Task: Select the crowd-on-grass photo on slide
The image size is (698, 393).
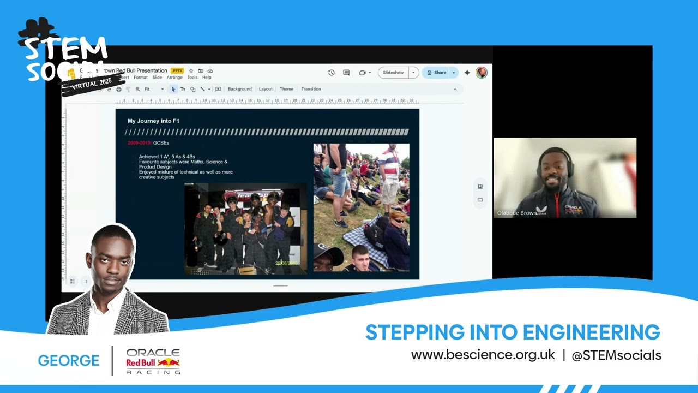Action: click(x=362, y=207)
